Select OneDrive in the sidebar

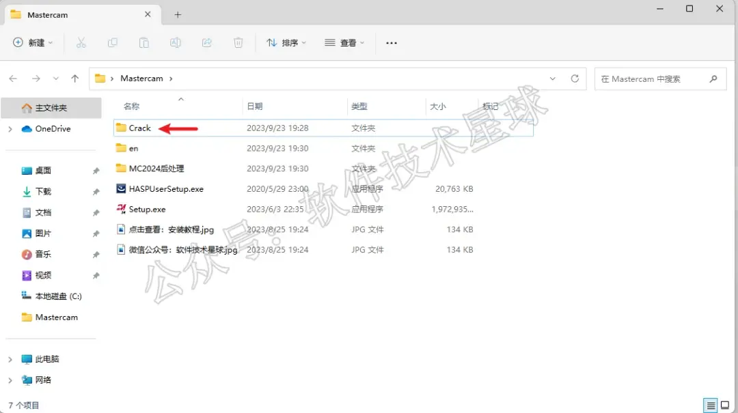pos(53,128)
